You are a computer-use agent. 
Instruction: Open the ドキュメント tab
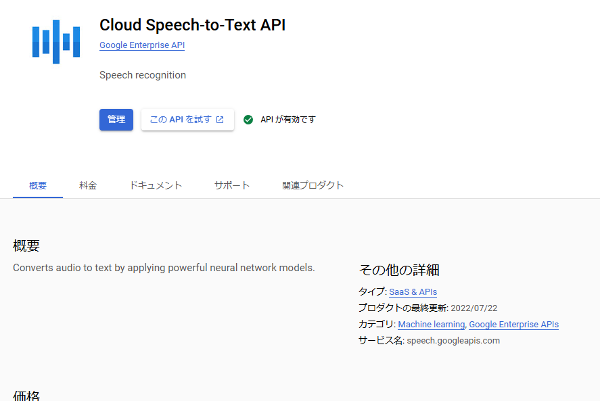click(x=155, y=184)
